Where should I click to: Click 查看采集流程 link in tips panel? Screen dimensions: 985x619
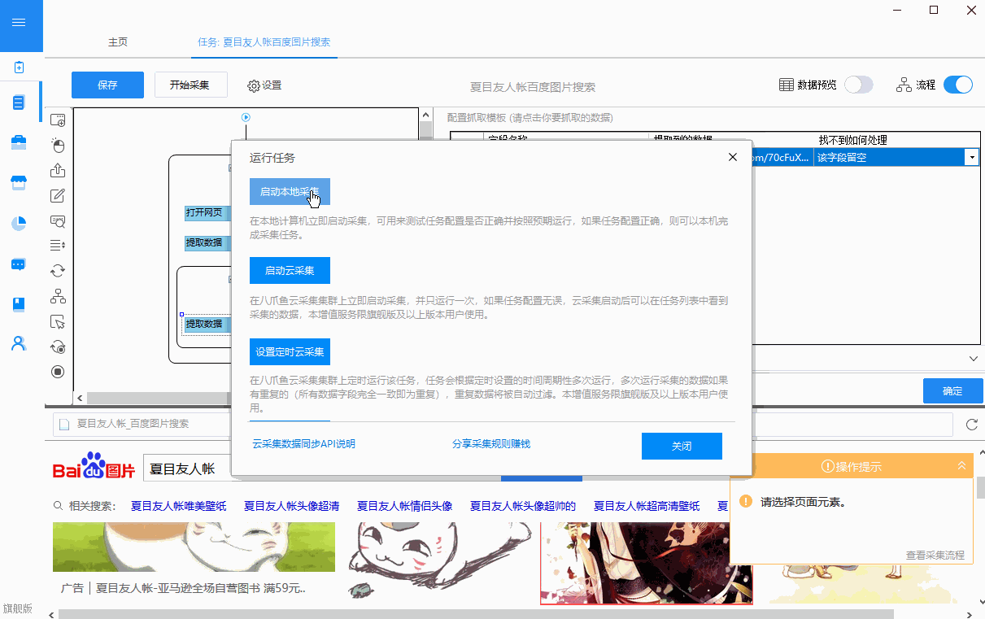[x=935, y=556]
